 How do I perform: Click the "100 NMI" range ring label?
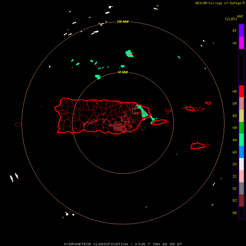click(123, 22)
